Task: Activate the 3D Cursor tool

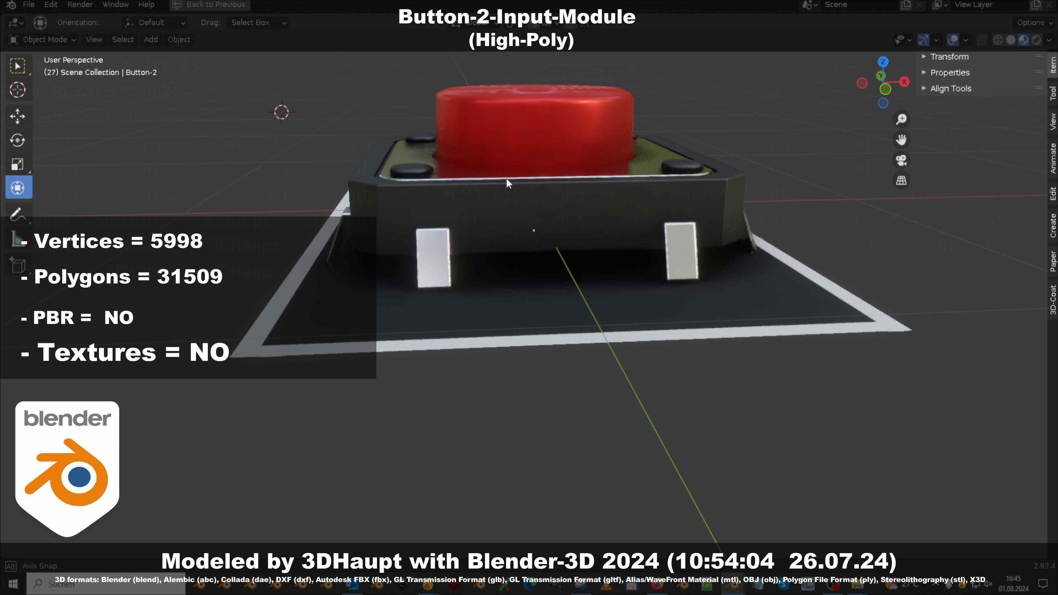Action: pos(18,90)
